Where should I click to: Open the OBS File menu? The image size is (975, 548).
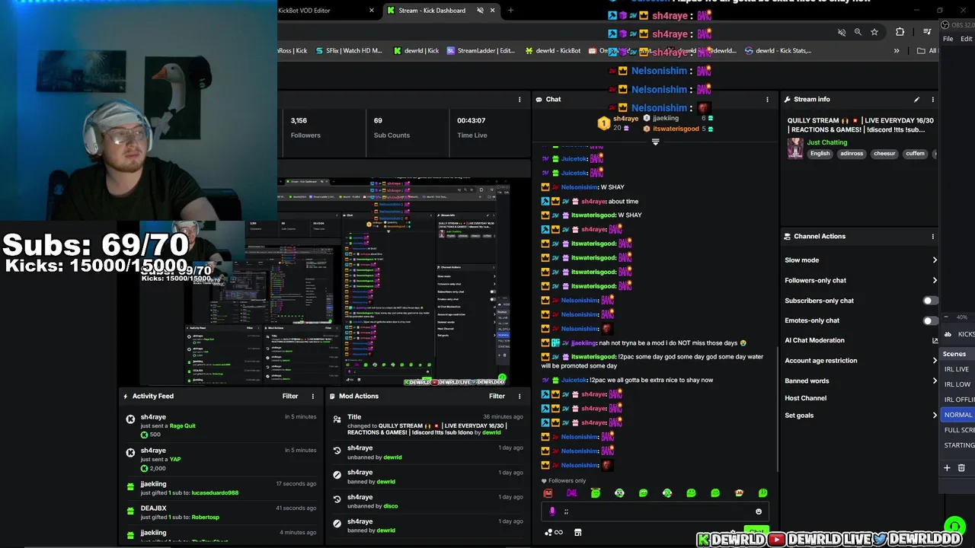coord(948,39)
